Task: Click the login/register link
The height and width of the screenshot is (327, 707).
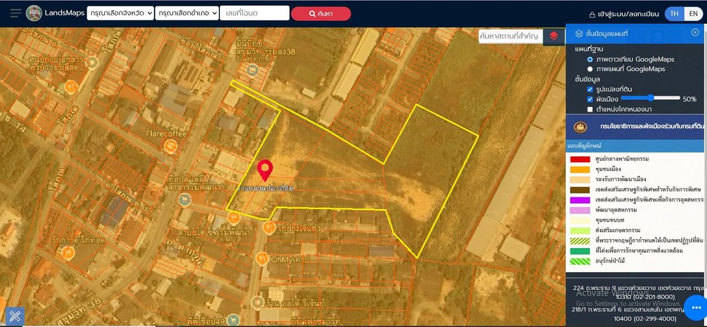Action: [x=624, y=14]
